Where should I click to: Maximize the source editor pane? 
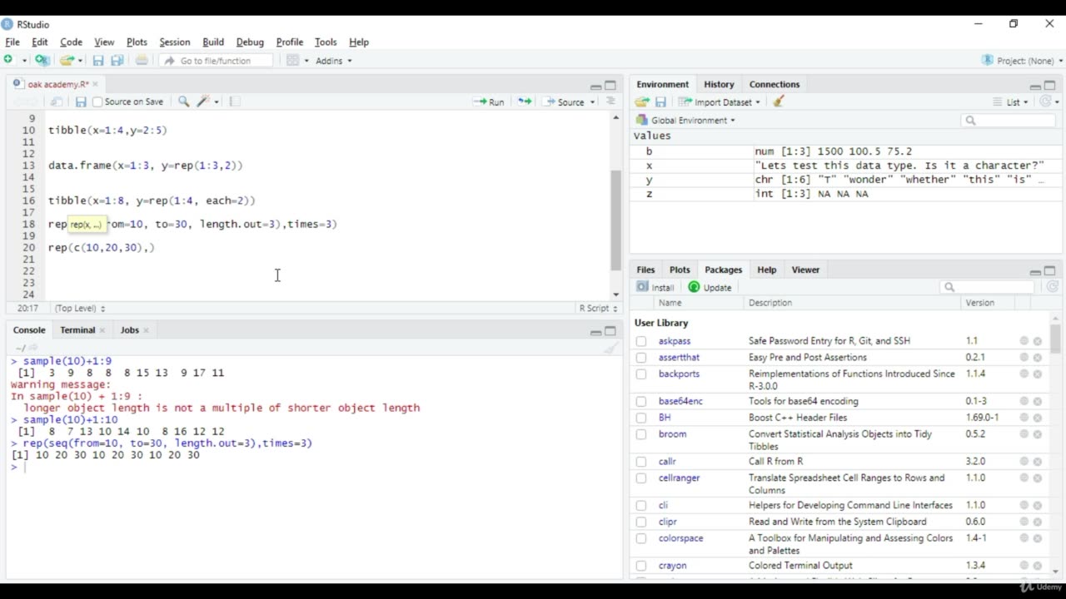click(610, 85)
